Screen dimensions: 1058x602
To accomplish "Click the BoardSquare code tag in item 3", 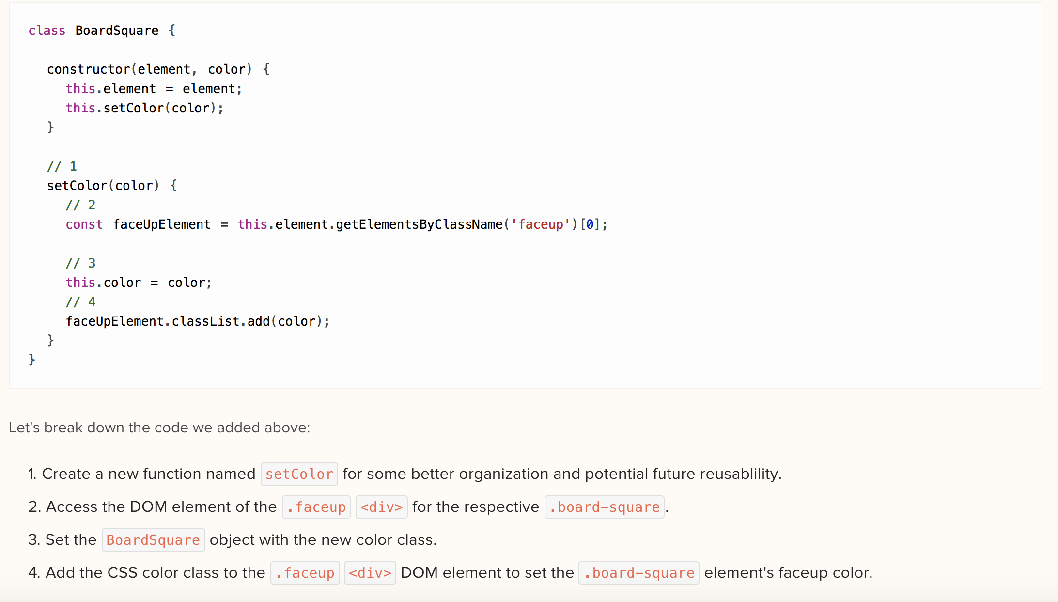I will (x=154, y=539).
